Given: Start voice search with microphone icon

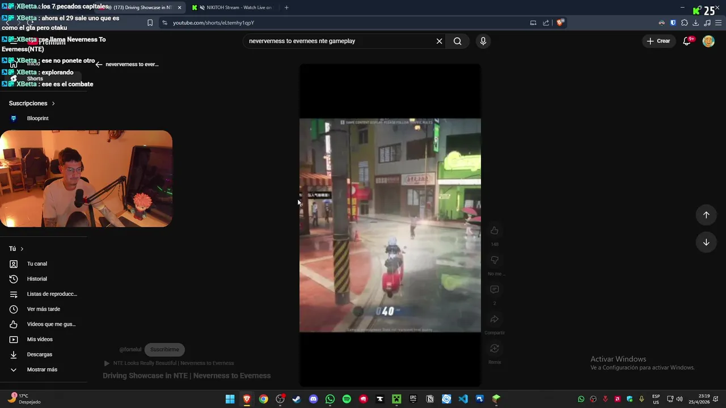Looking at the screenshot, I should [x=483, y=41].
